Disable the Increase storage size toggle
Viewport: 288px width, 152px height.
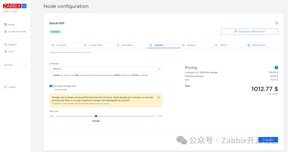(51, 86)
